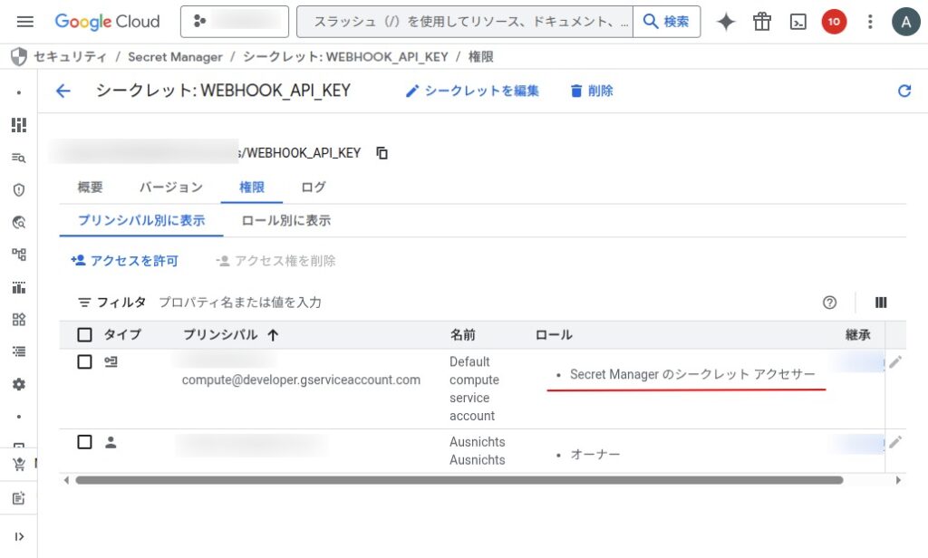This screenshot has height=558, width=928.
Task: Open the project selector dropdown
Action: (235, 22)
